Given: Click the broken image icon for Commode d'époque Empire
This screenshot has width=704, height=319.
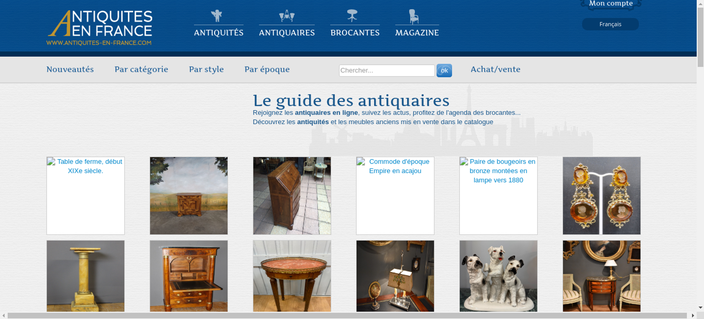Looking at the screenshot, I should [361, 162].
